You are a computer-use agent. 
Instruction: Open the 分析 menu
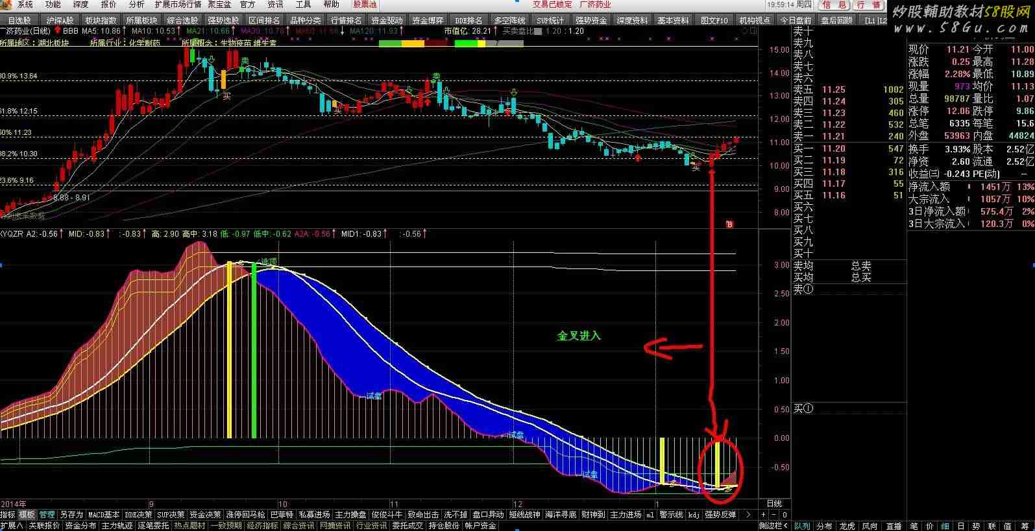137,5
